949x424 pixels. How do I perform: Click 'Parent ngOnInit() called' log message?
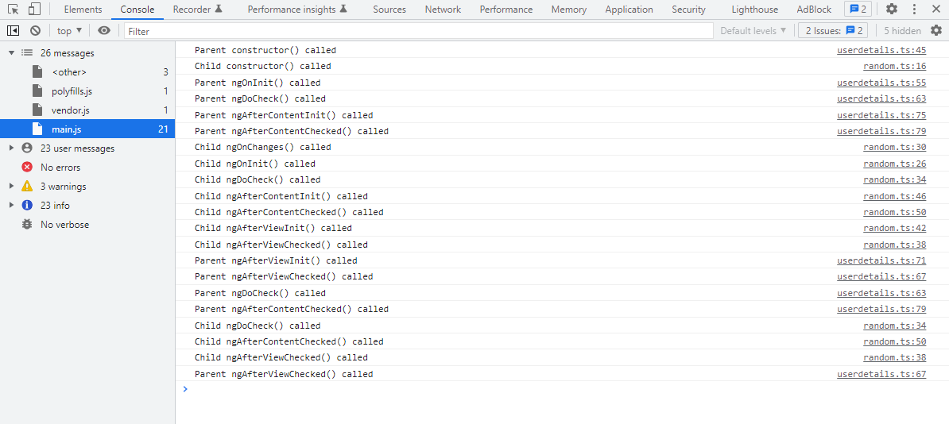258,83
